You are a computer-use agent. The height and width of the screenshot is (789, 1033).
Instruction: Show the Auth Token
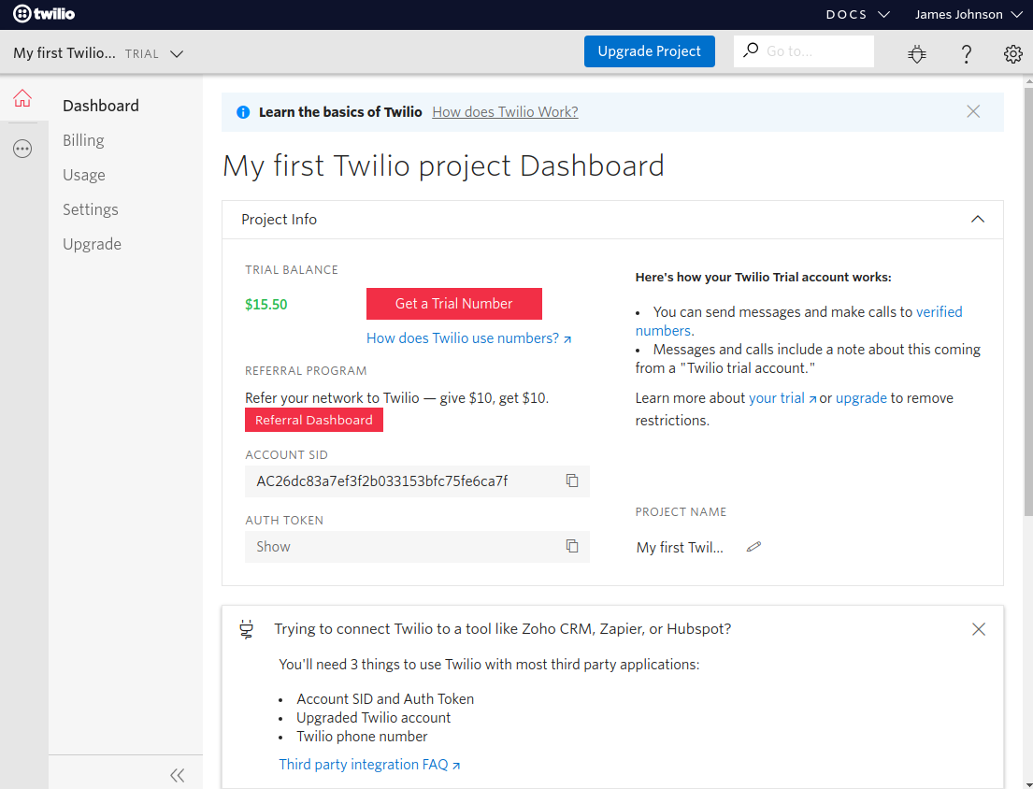click(273, 547)
